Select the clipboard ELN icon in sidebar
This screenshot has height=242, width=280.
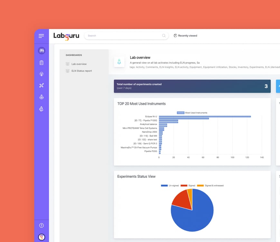coord(41,62)
